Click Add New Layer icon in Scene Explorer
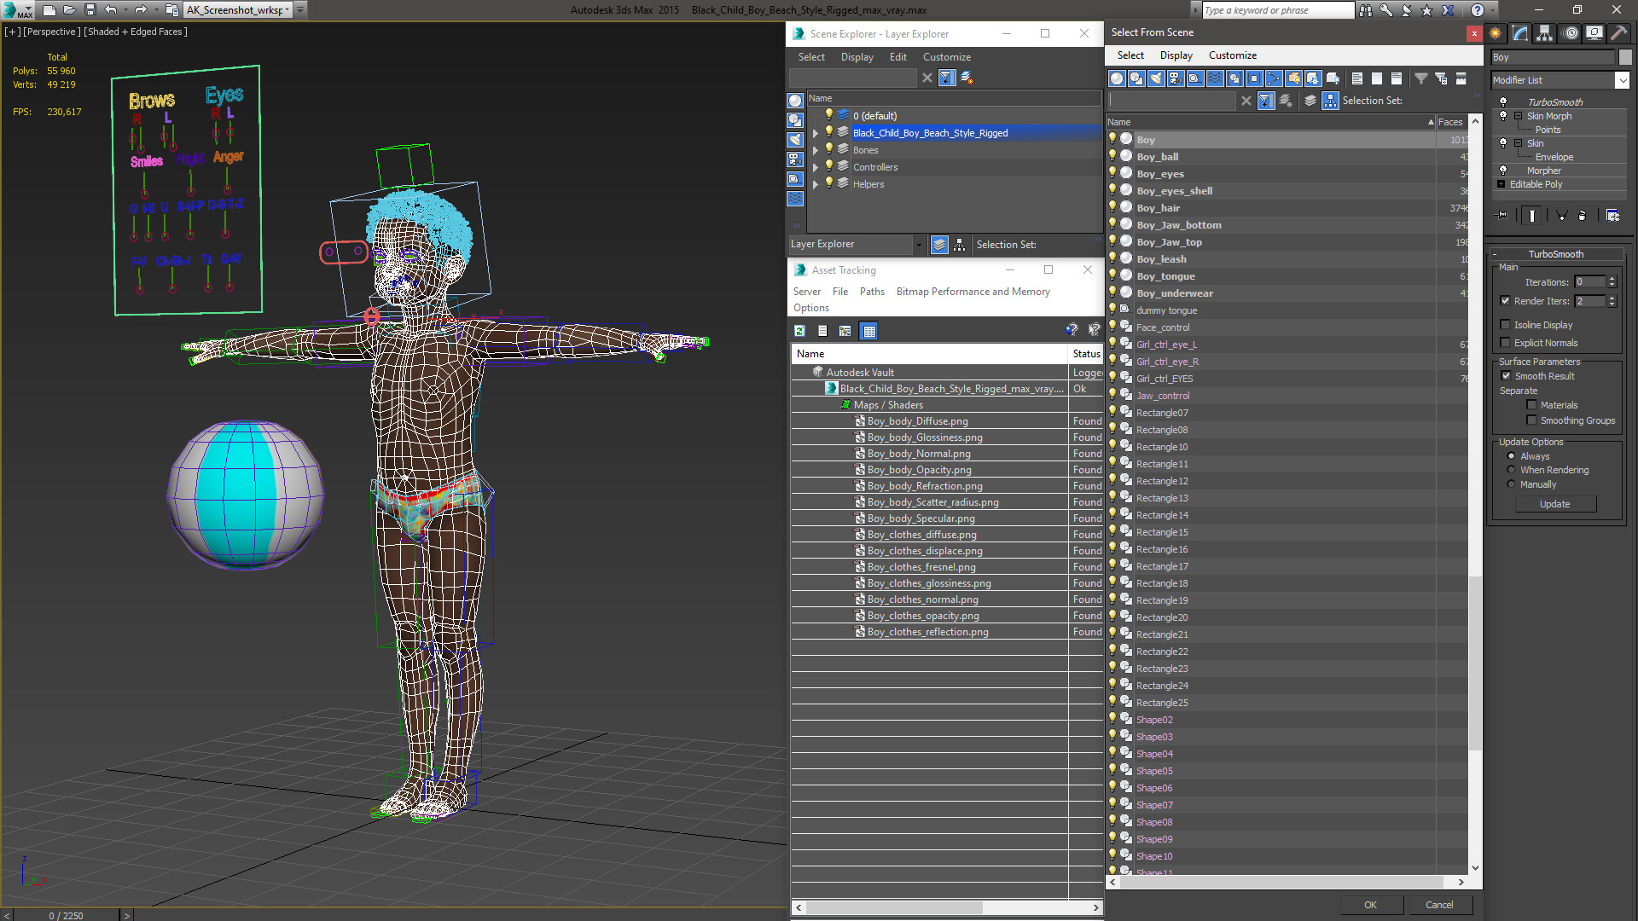 click(967, 78)
